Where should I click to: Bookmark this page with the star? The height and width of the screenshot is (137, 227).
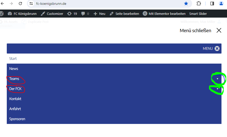186,4
